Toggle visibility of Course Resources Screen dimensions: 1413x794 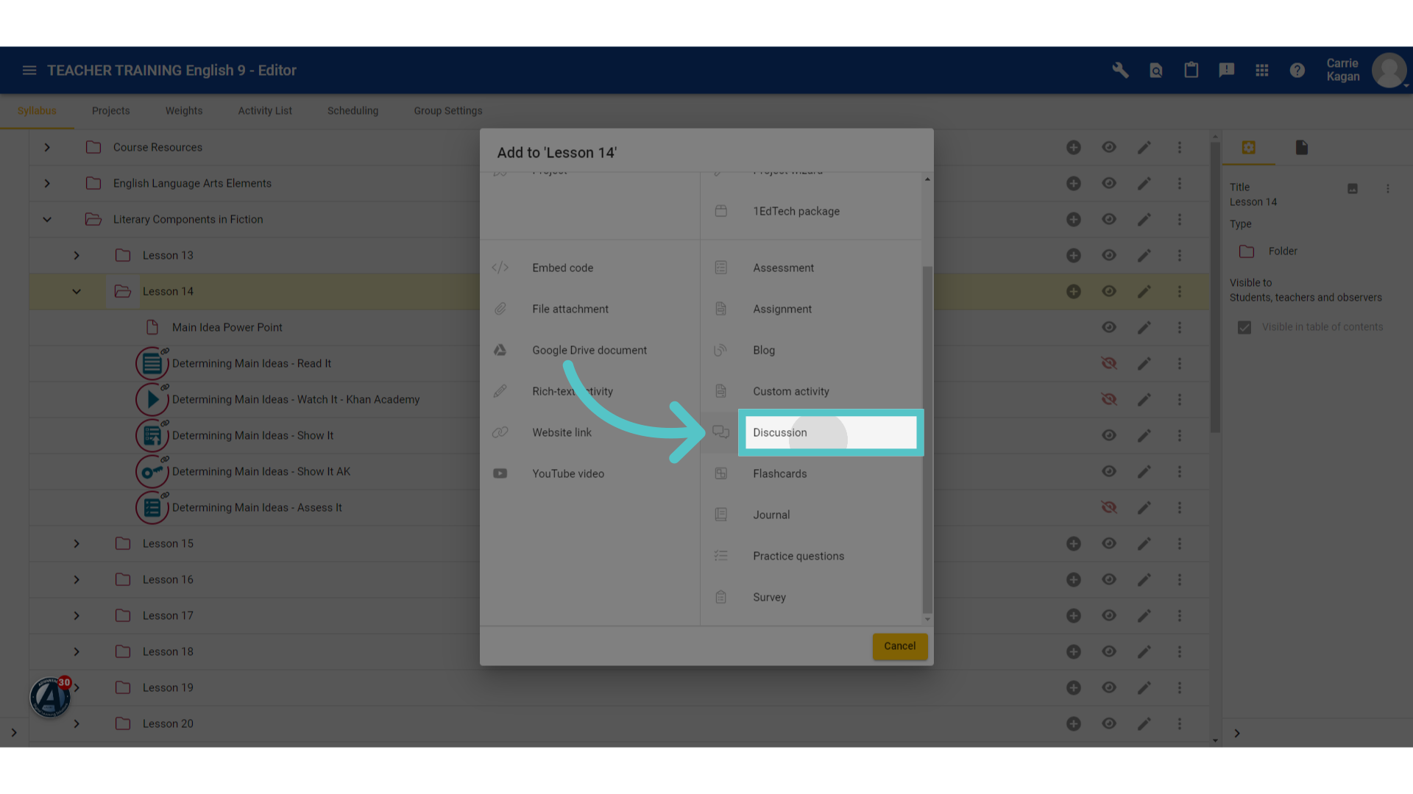tap(1108, 147)
